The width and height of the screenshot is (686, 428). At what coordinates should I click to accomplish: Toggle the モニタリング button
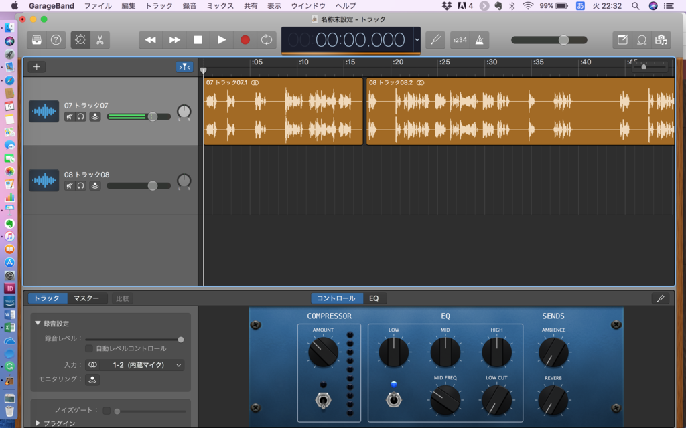(92, 380)
